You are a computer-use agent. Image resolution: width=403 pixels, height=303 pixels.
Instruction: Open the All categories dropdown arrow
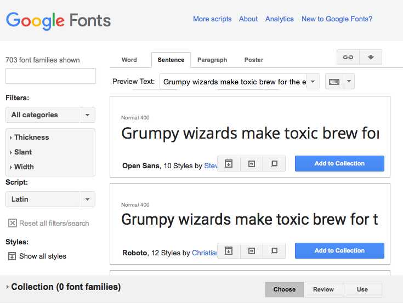(x=87, y=115)
